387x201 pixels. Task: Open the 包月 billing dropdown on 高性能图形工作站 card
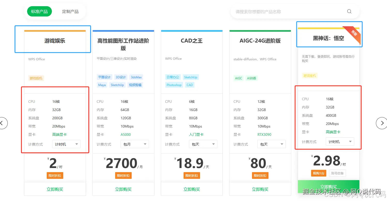point(135,144)
